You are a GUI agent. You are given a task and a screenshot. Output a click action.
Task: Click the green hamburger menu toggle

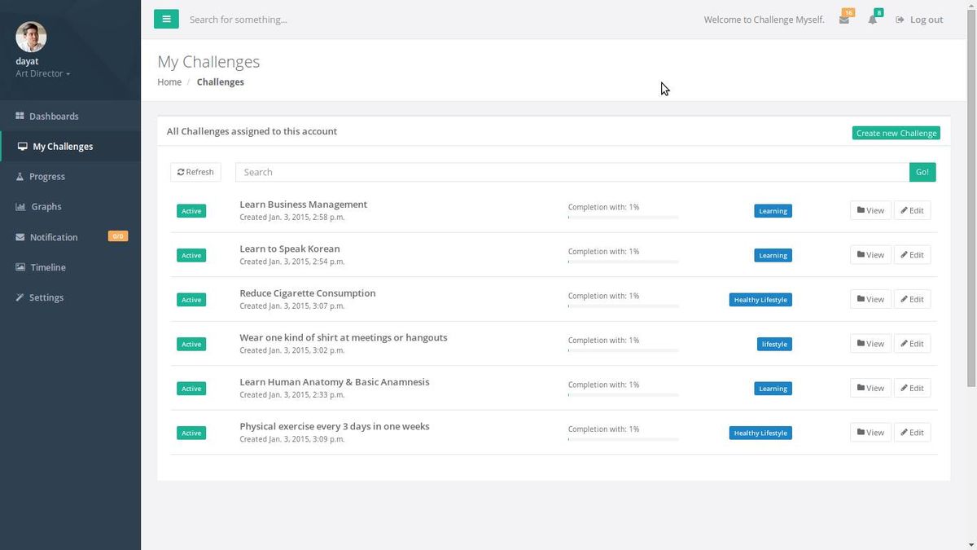click(x=166, y=19)
